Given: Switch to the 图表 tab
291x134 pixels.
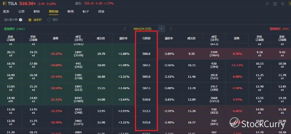Looking at the screenshot, I should coord(6,12).
